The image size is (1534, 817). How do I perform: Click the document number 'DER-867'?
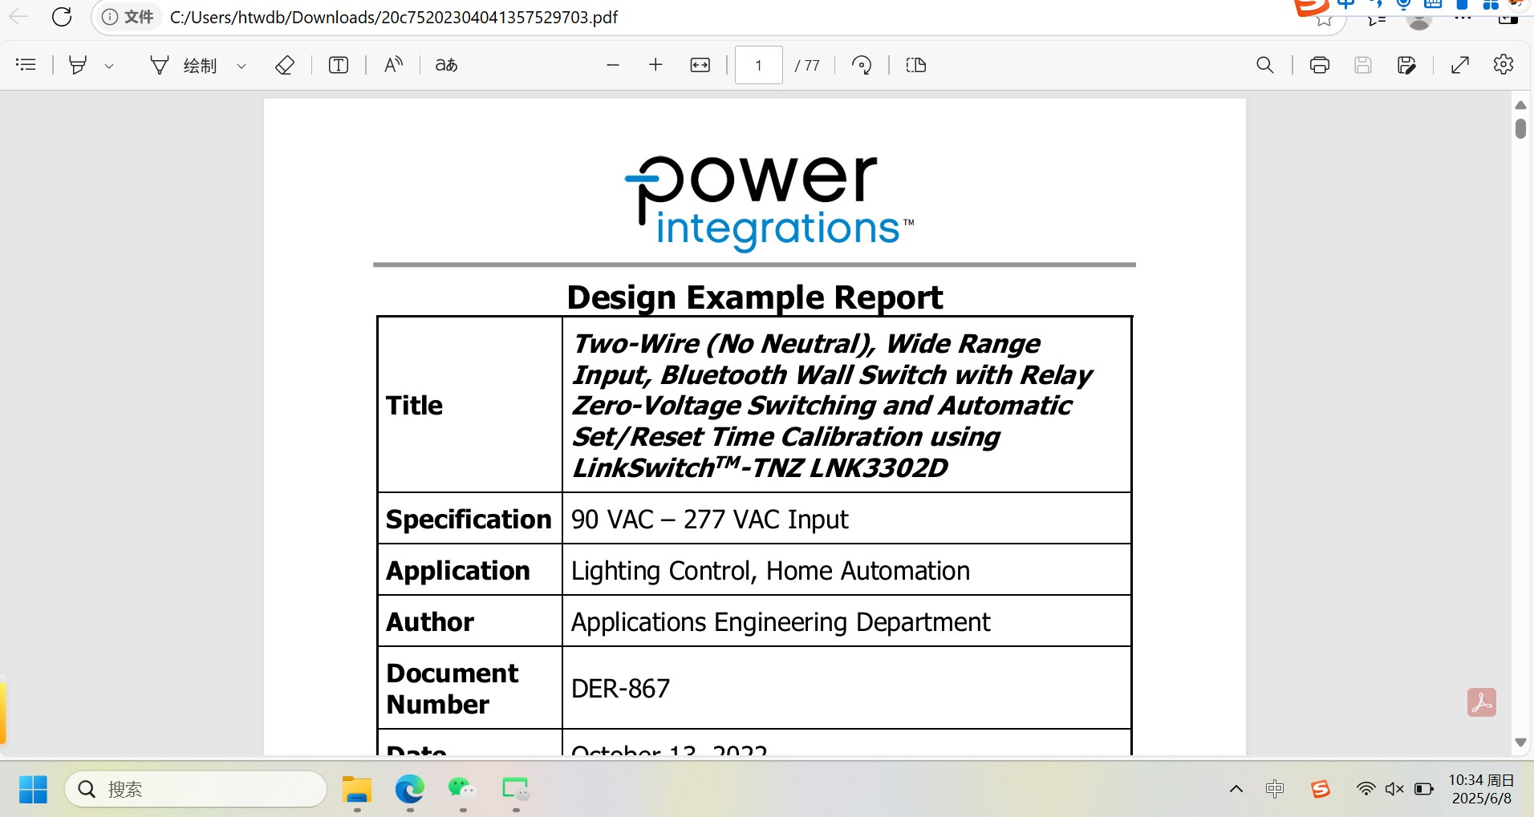click(x=620, y=689)
